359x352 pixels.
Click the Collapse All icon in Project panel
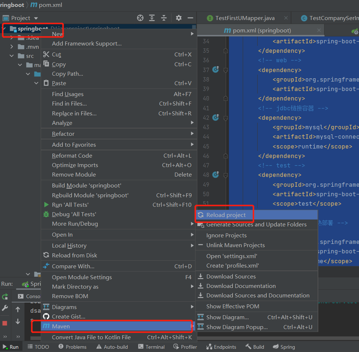pos(164,18)
